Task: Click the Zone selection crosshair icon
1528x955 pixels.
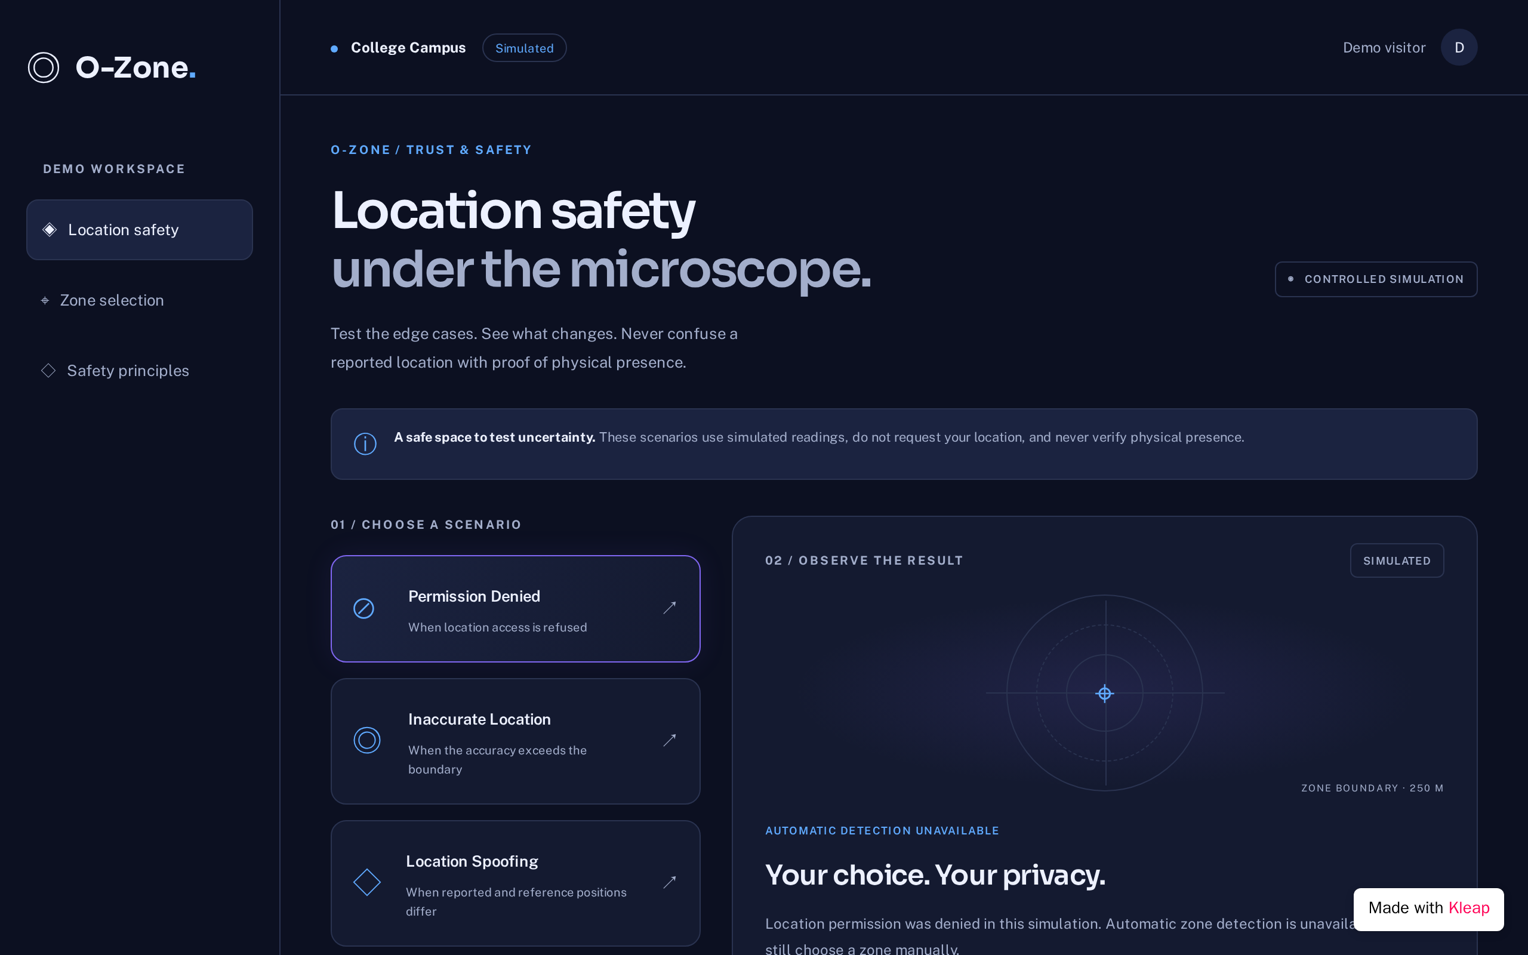Action: click(x=45, y=301)
